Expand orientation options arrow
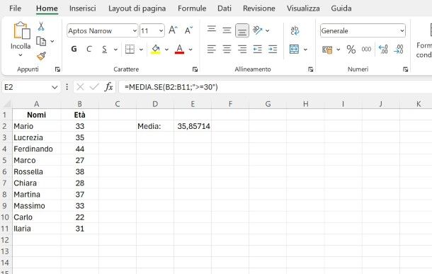This screenshot has height=274, width=432. click(267, 30)
